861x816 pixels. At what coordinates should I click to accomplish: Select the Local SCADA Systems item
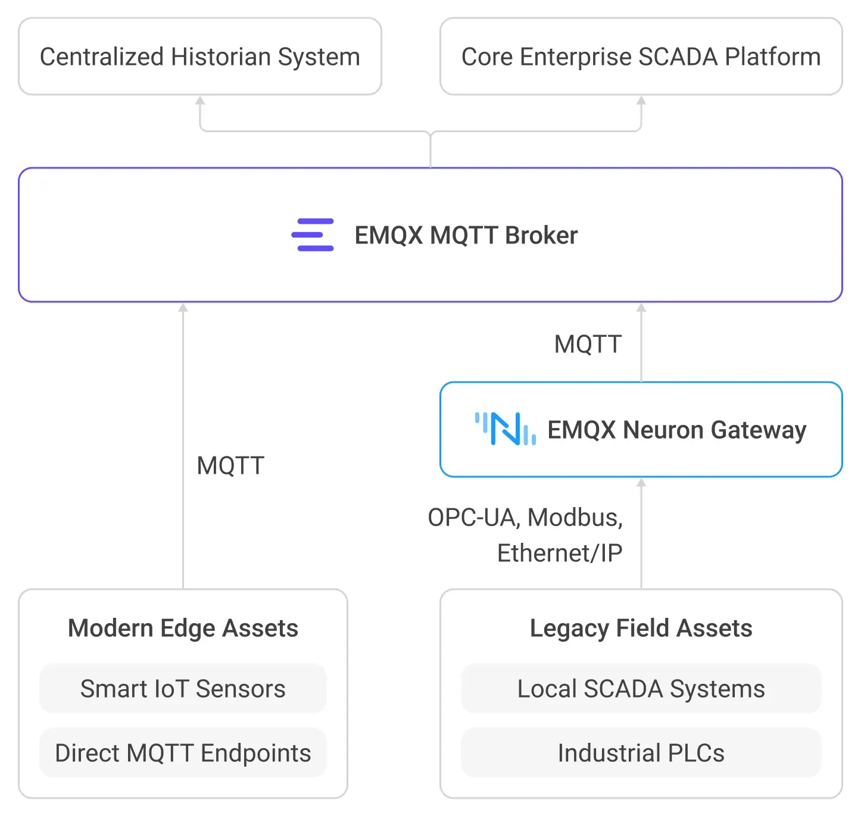(x=641, y=689)
